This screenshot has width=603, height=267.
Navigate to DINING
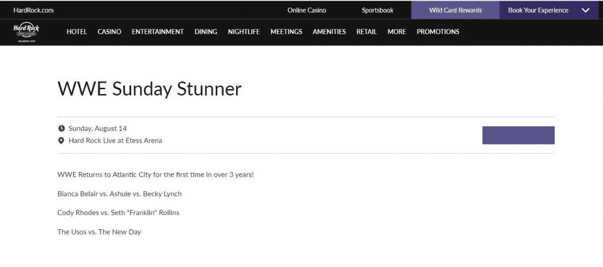(x=206, y=32)
